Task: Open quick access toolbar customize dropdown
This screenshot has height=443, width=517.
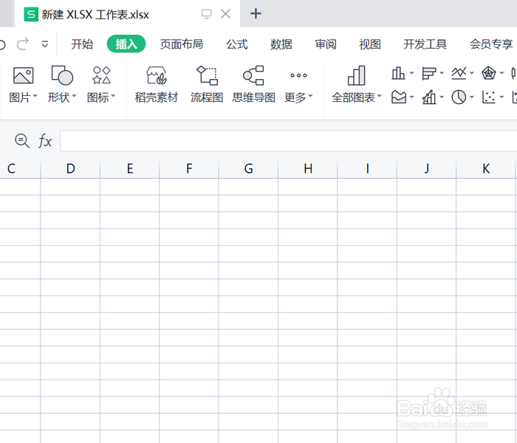Action: (x=45, y=44)
